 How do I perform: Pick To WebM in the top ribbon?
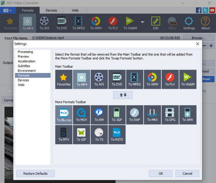click(x=130, y=23)
